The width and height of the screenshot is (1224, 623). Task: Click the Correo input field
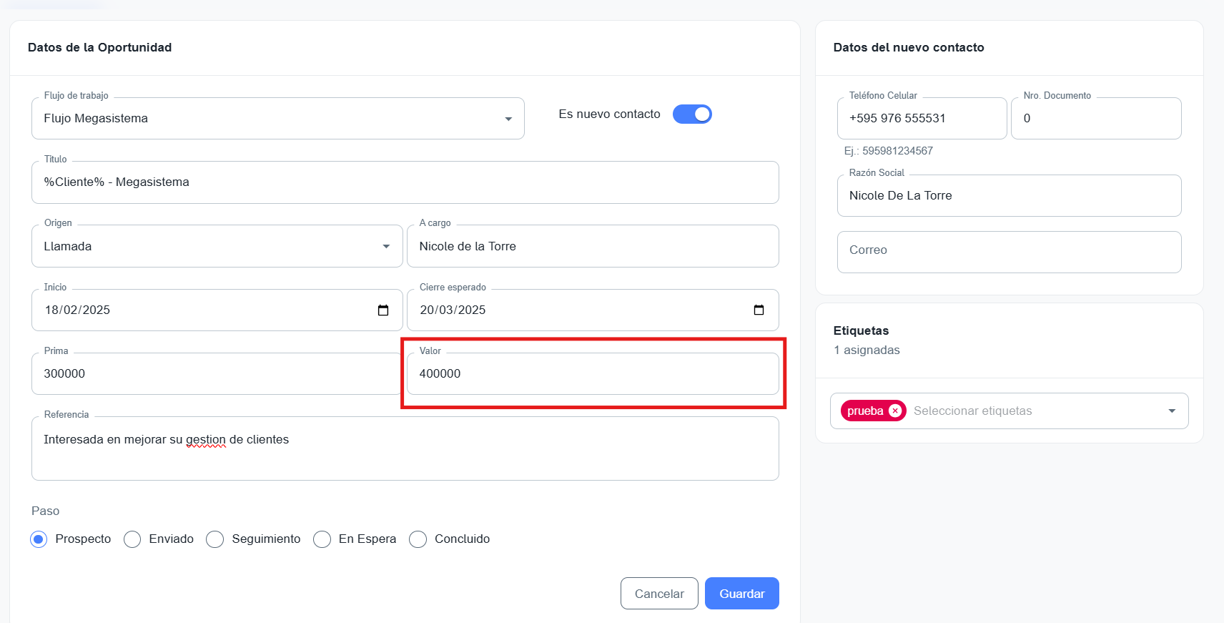point(1008,252)
